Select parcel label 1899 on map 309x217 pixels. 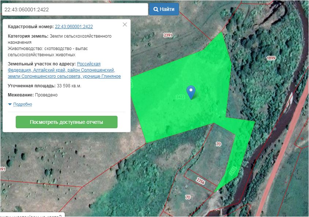click(271, 58)
